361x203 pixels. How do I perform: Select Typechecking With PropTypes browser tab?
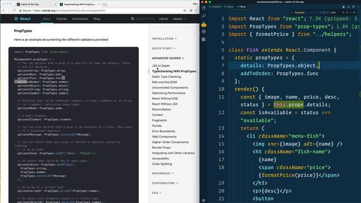(80, 5)
